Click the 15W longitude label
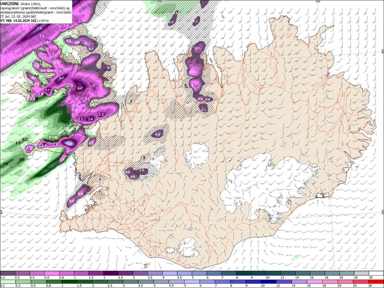Screen dimensions: 384x288 [x=318, y=1]
